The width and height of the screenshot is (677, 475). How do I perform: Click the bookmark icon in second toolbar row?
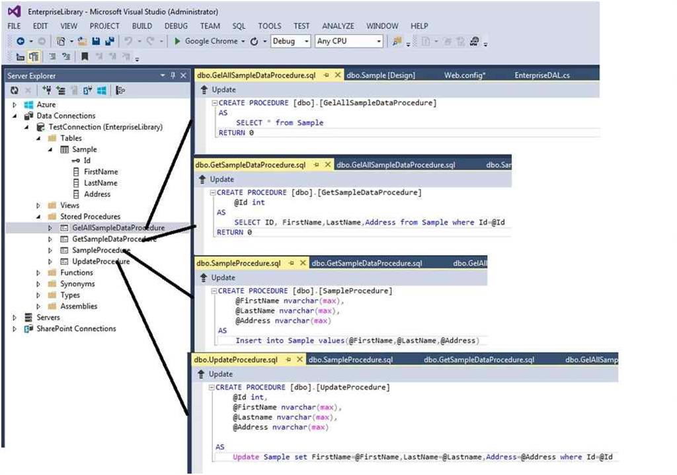click(85, 57)
